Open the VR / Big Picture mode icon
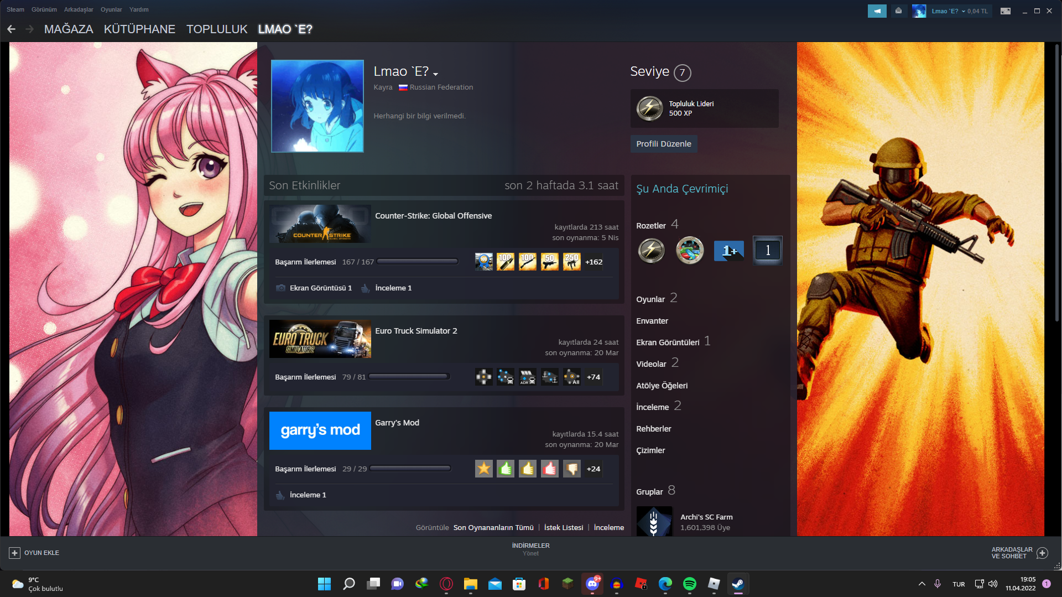Screen dimensions: 1062x597 click(1006, 11)
